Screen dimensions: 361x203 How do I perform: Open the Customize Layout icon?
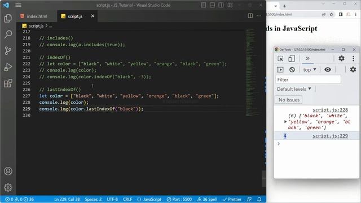(x=230, y=5)
